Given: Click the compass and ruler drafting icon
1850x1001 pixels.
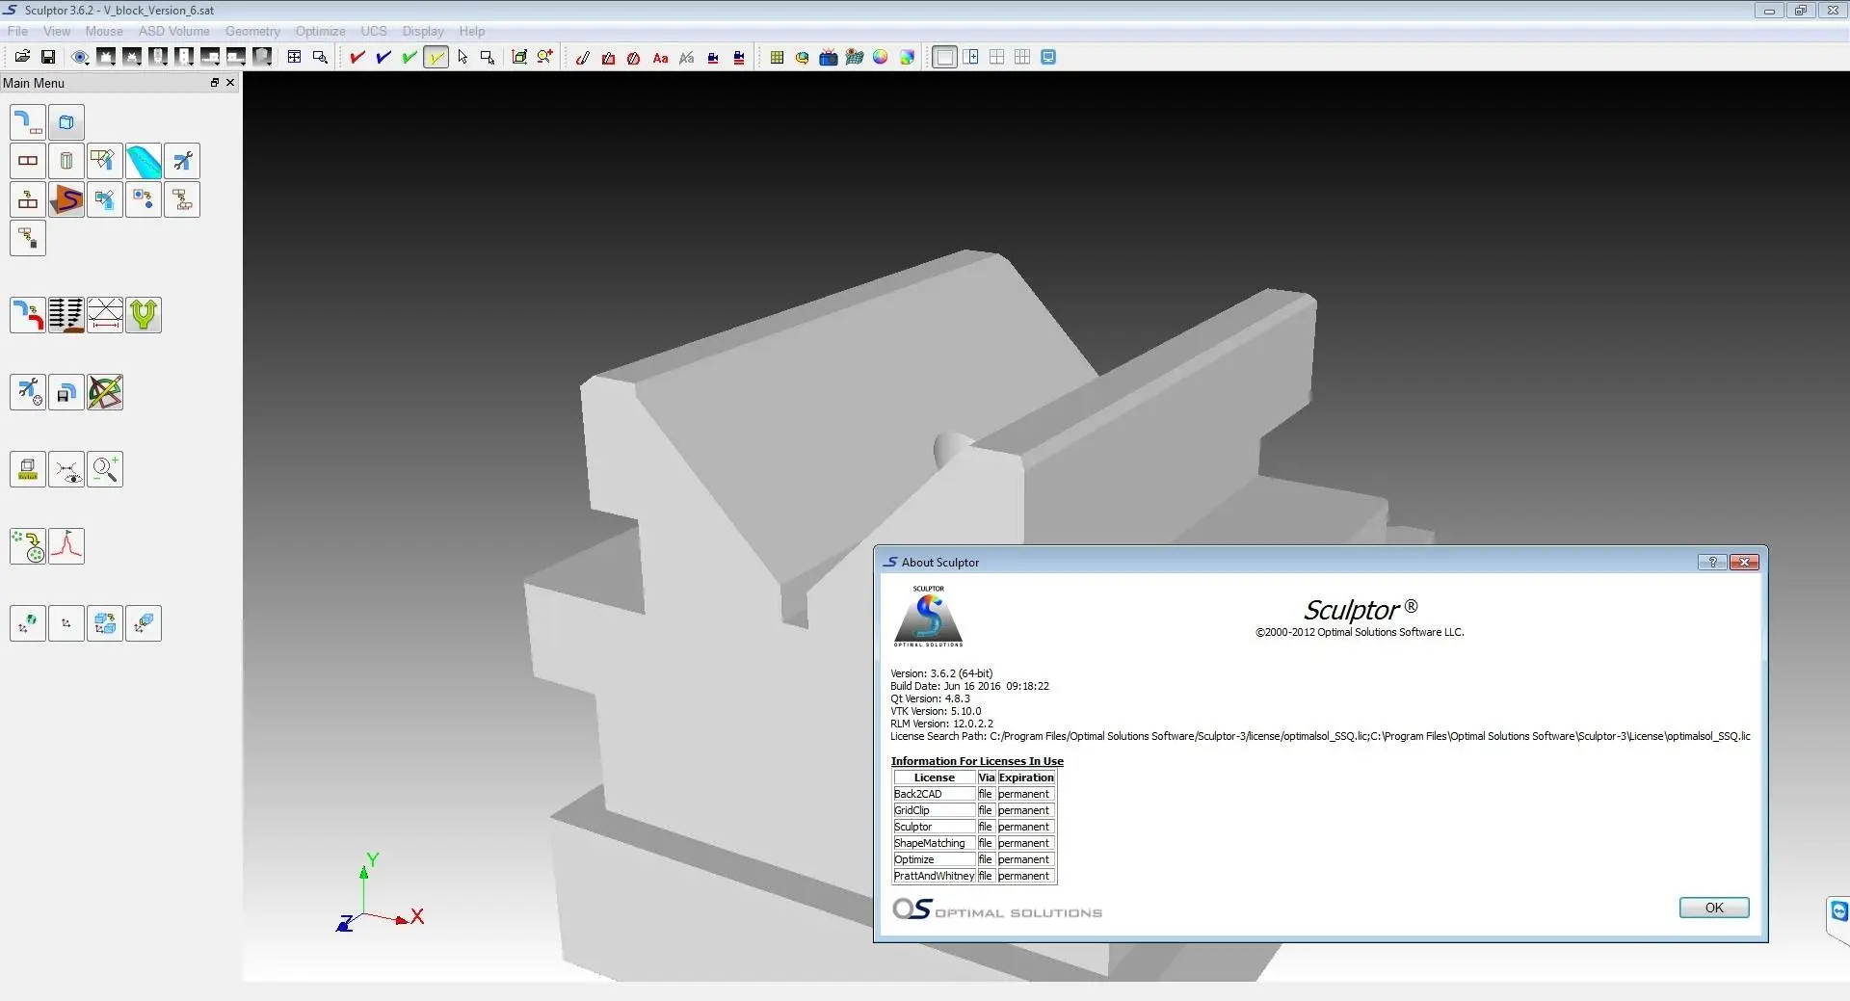Looking at the screenshot, I should (x=105, y=392).
